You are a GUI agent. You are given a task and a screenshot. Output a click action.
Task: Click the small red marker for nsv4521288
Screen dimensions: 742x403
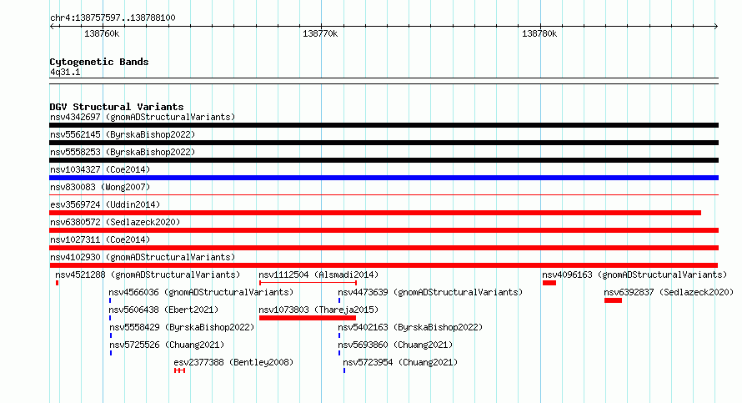pos(58,283)
